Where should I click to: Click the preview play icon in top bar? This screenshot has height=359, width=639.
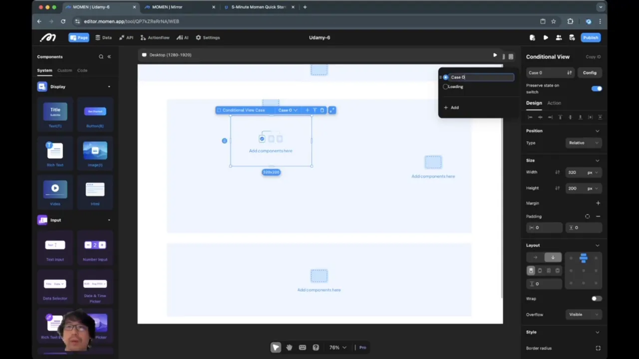pos(546,37)
